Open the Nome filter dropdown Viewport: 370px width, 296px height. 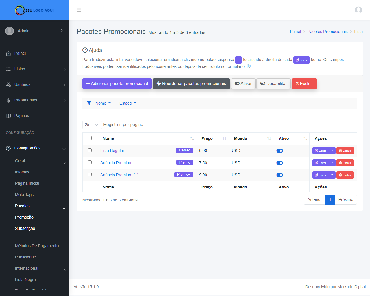point(103,103)
